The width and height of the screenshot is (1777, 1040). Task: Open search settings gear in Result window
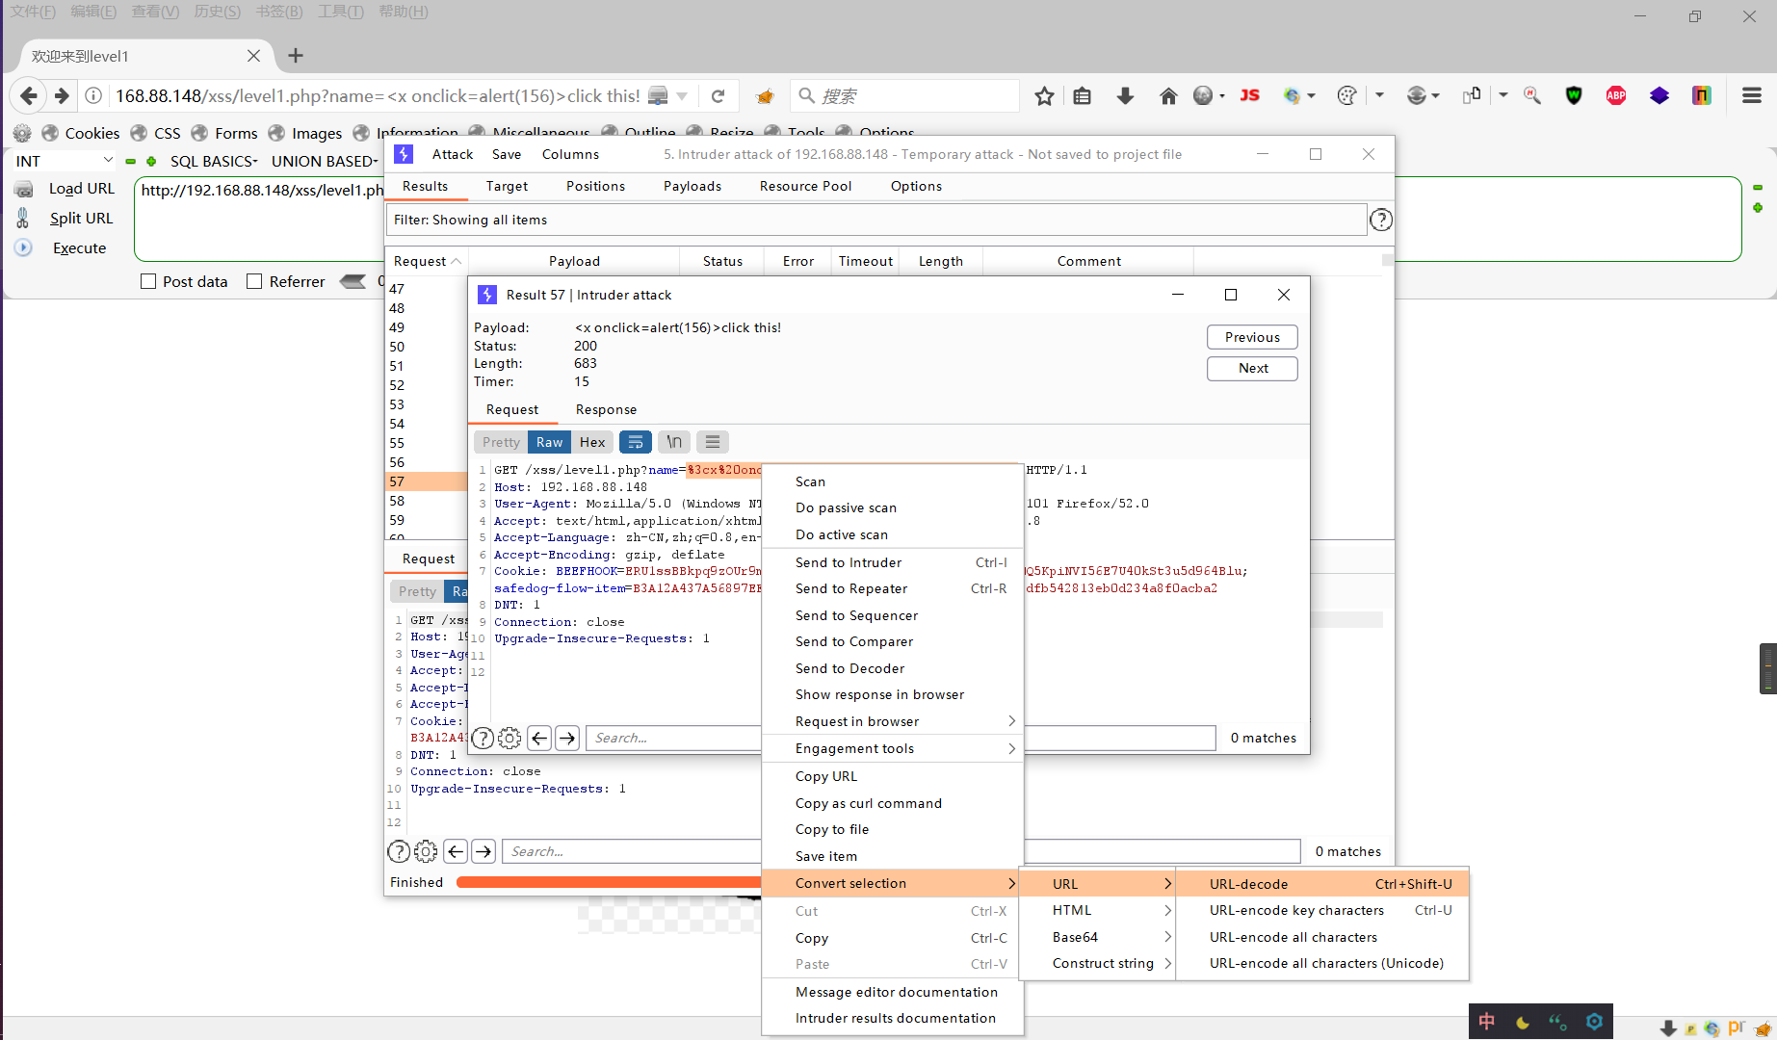(x=510, y=739)
